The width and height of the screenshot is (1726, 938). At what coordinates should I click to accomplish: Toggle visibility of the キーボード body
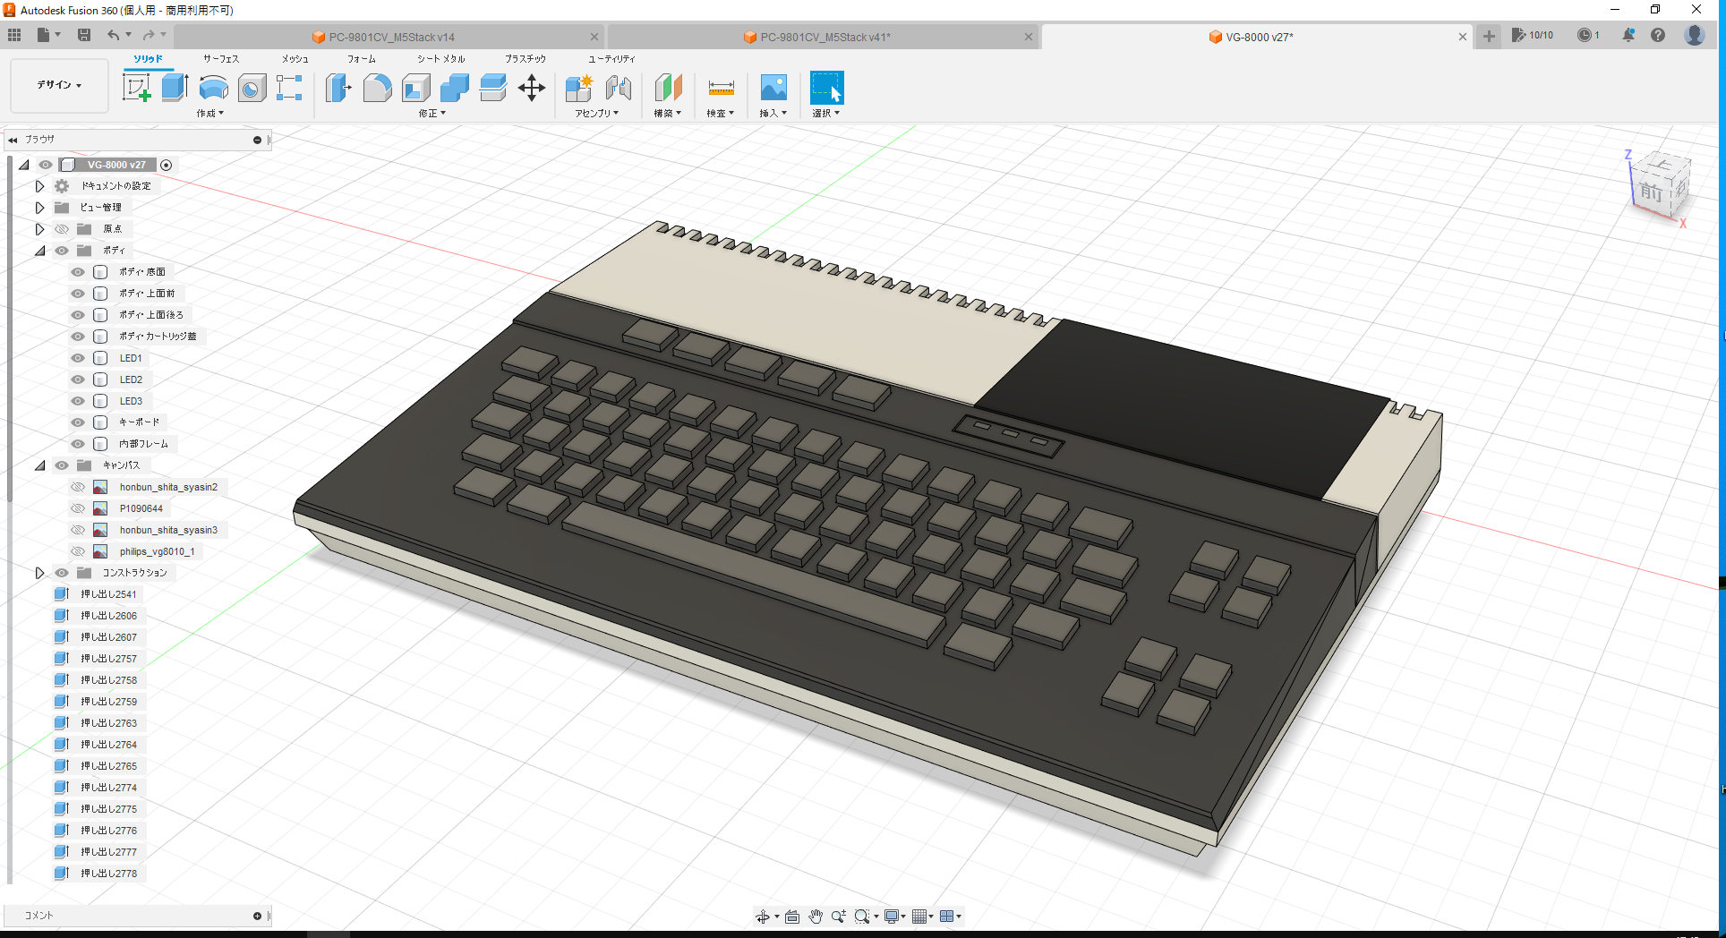(78, 422)
